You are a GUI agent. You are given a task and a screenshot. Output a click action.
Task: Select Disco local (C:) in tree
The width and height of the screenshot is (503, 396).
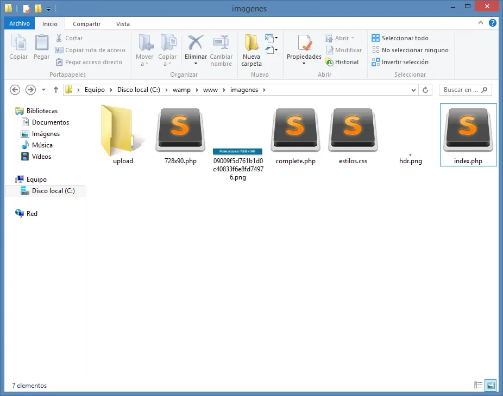[x=45, y=191]
